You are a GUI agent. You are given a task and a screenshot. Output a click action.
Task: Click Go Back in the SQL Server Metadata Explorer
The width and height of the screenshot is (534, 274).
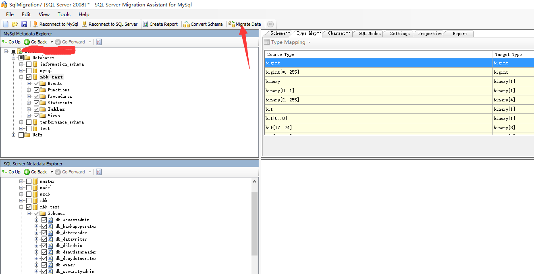tap(37, 172)
